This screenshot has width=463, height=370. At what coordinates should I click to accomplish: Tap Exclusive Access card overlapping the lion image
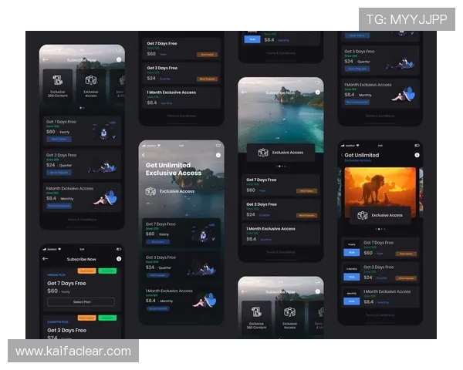(x=380, y=215)
